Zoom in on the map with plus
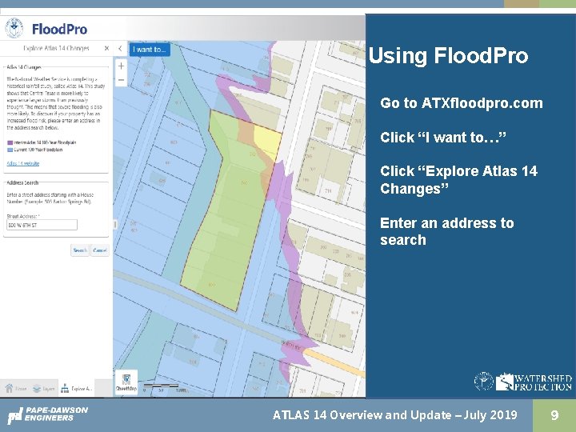The height and width of the screenshot is (432, 576). tap(121, 66)
